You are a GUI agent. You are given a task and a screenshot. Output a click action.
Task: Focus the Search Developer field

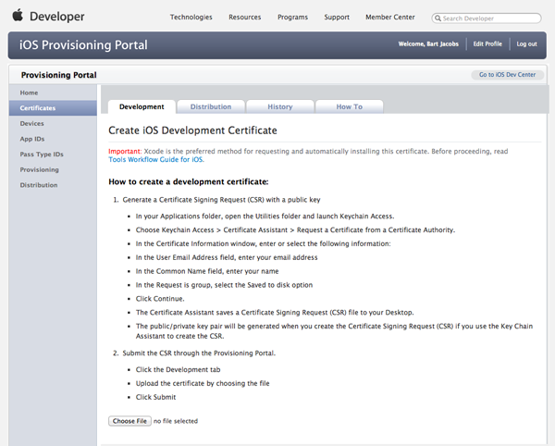click(487, 19)
